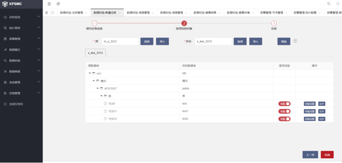342x163 pixels.
Task: Open 校验设置 for TEST2 row
Action: click(x=310, y=119)
